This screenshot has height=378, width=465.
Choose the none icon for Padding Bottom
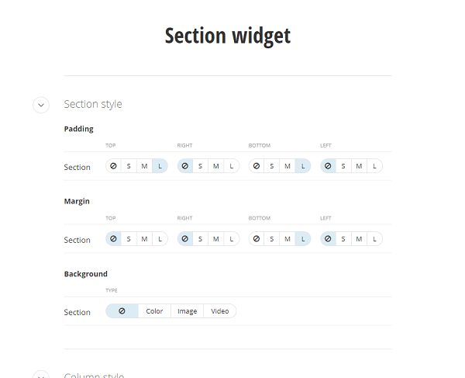click(x=257, y=166)
